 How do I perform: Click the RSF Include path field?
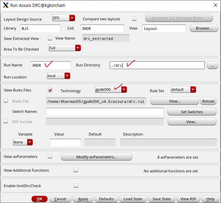105,122
